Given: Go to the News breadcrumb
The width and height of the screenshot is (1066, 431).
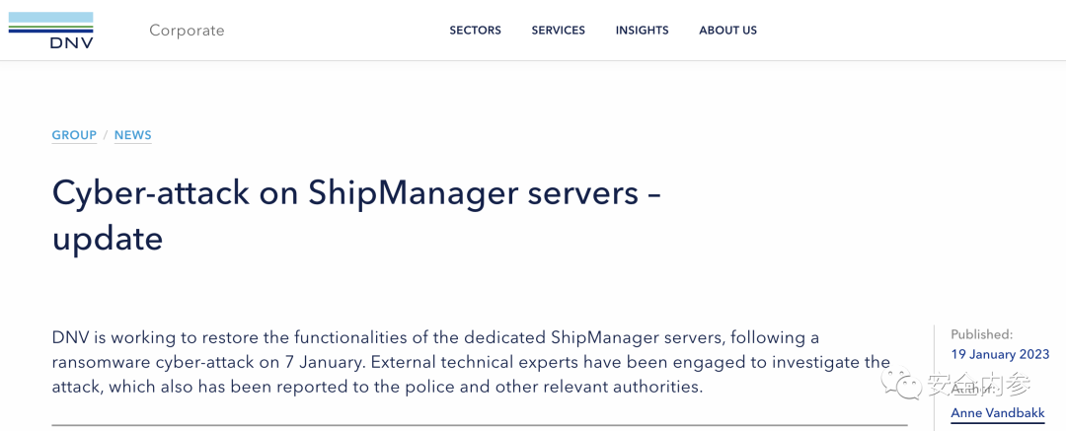Looking at the screenshot, I should 132,135.
